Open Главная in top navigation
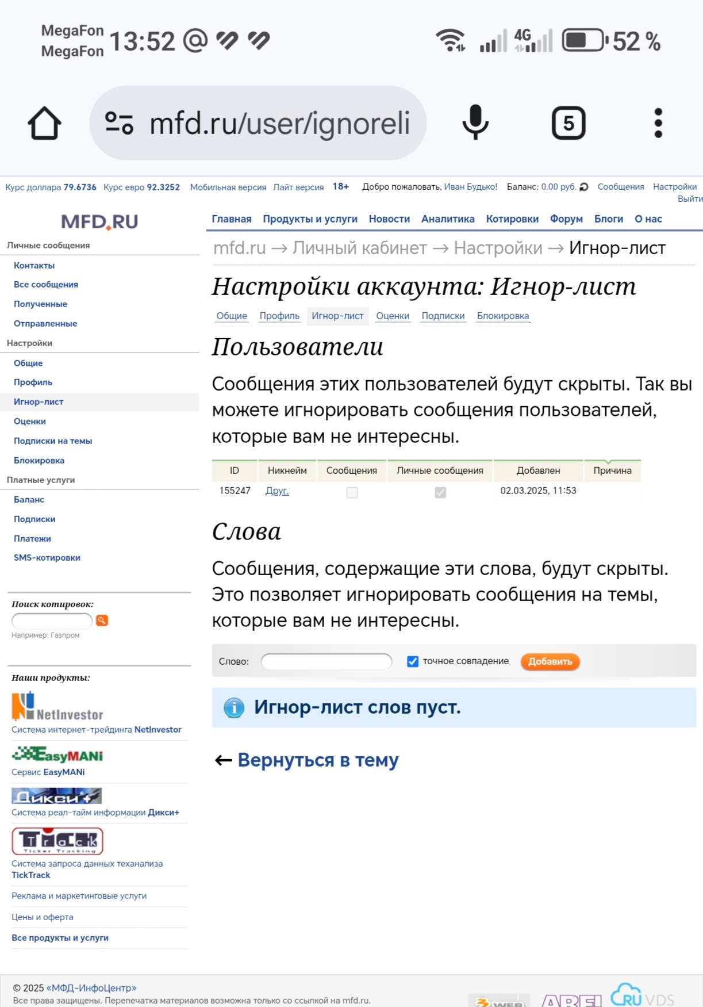The height and width of the screenshot is (1007, 703). point(232,219)
